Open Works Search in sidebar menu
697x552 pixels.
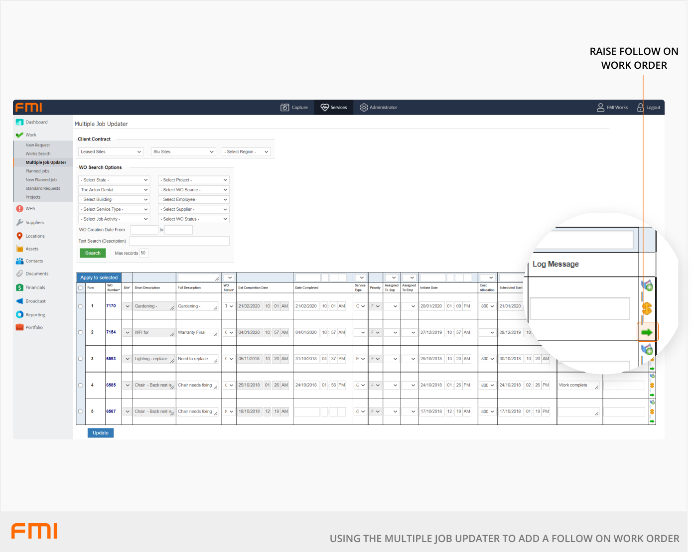click(x=38, y=154)
